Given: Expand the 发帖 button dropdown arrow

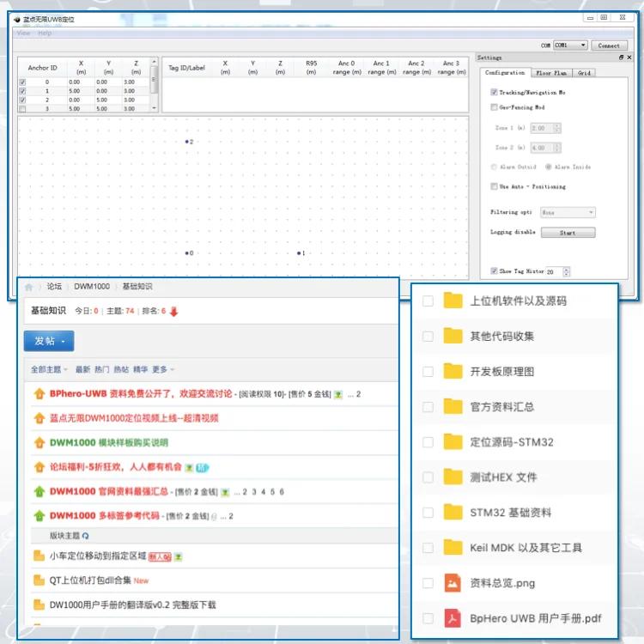Looking at the screenshot, I should coord(64,342).
